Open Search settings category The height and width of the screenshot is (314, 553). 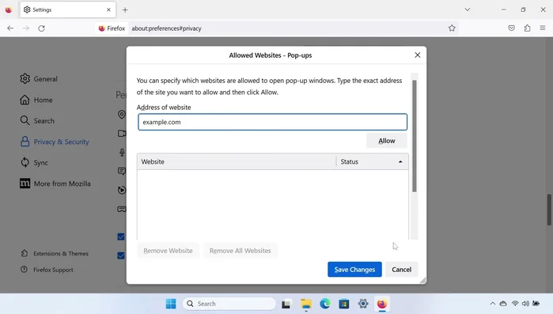[37, 120]
